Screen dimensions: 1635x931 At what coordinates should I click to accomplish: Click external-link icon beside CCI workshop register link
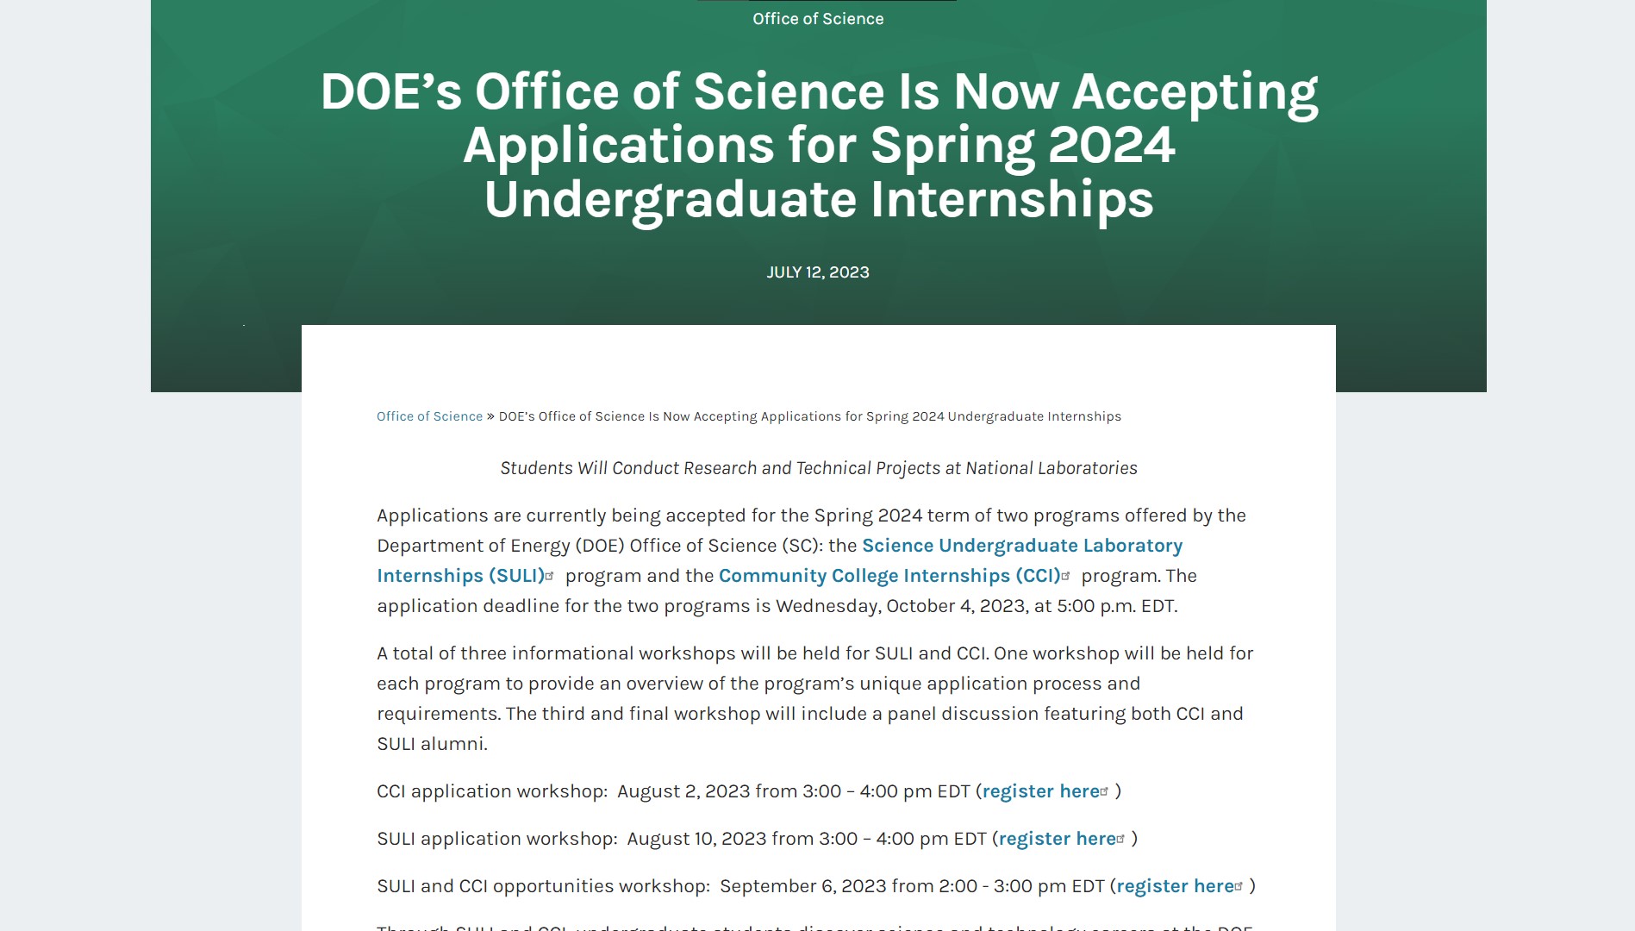(x=1105, y=790)
